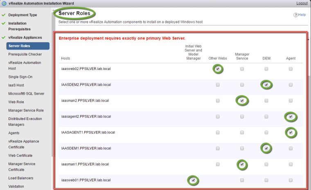Open the vRealize Appliance Certificate step
Image resolution: width=311 pixels, height=190 pixels.
24,144
